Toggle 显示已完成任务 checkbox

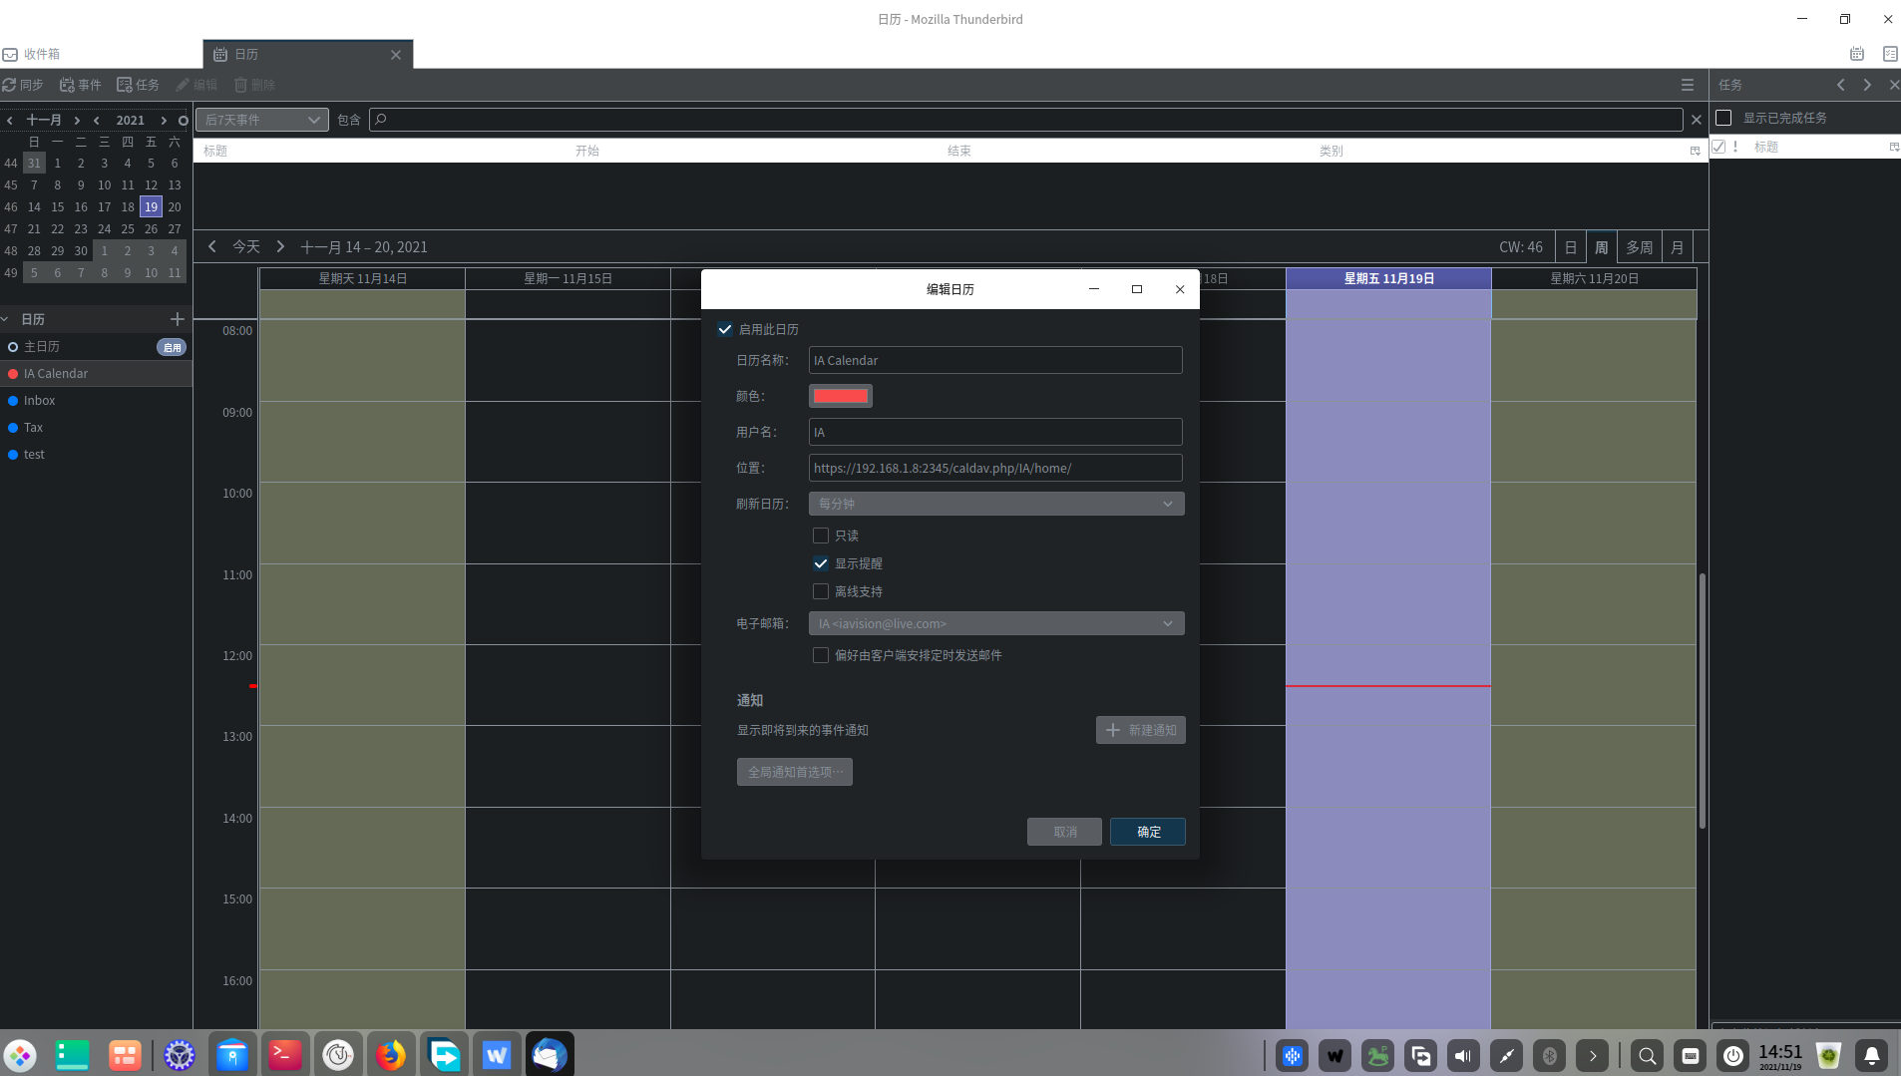pos(1723,118)
